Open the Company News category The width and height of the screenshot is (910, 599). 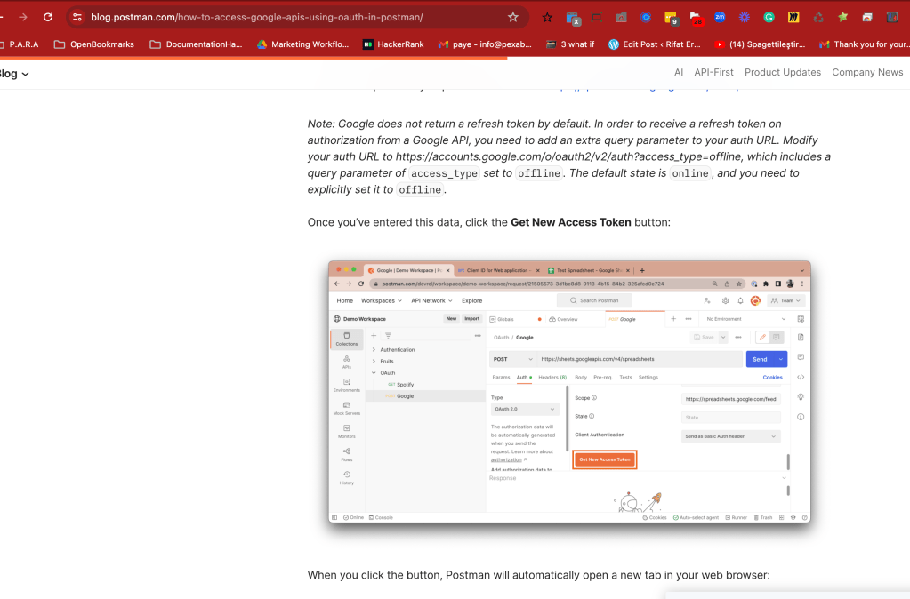click(867, 73)
